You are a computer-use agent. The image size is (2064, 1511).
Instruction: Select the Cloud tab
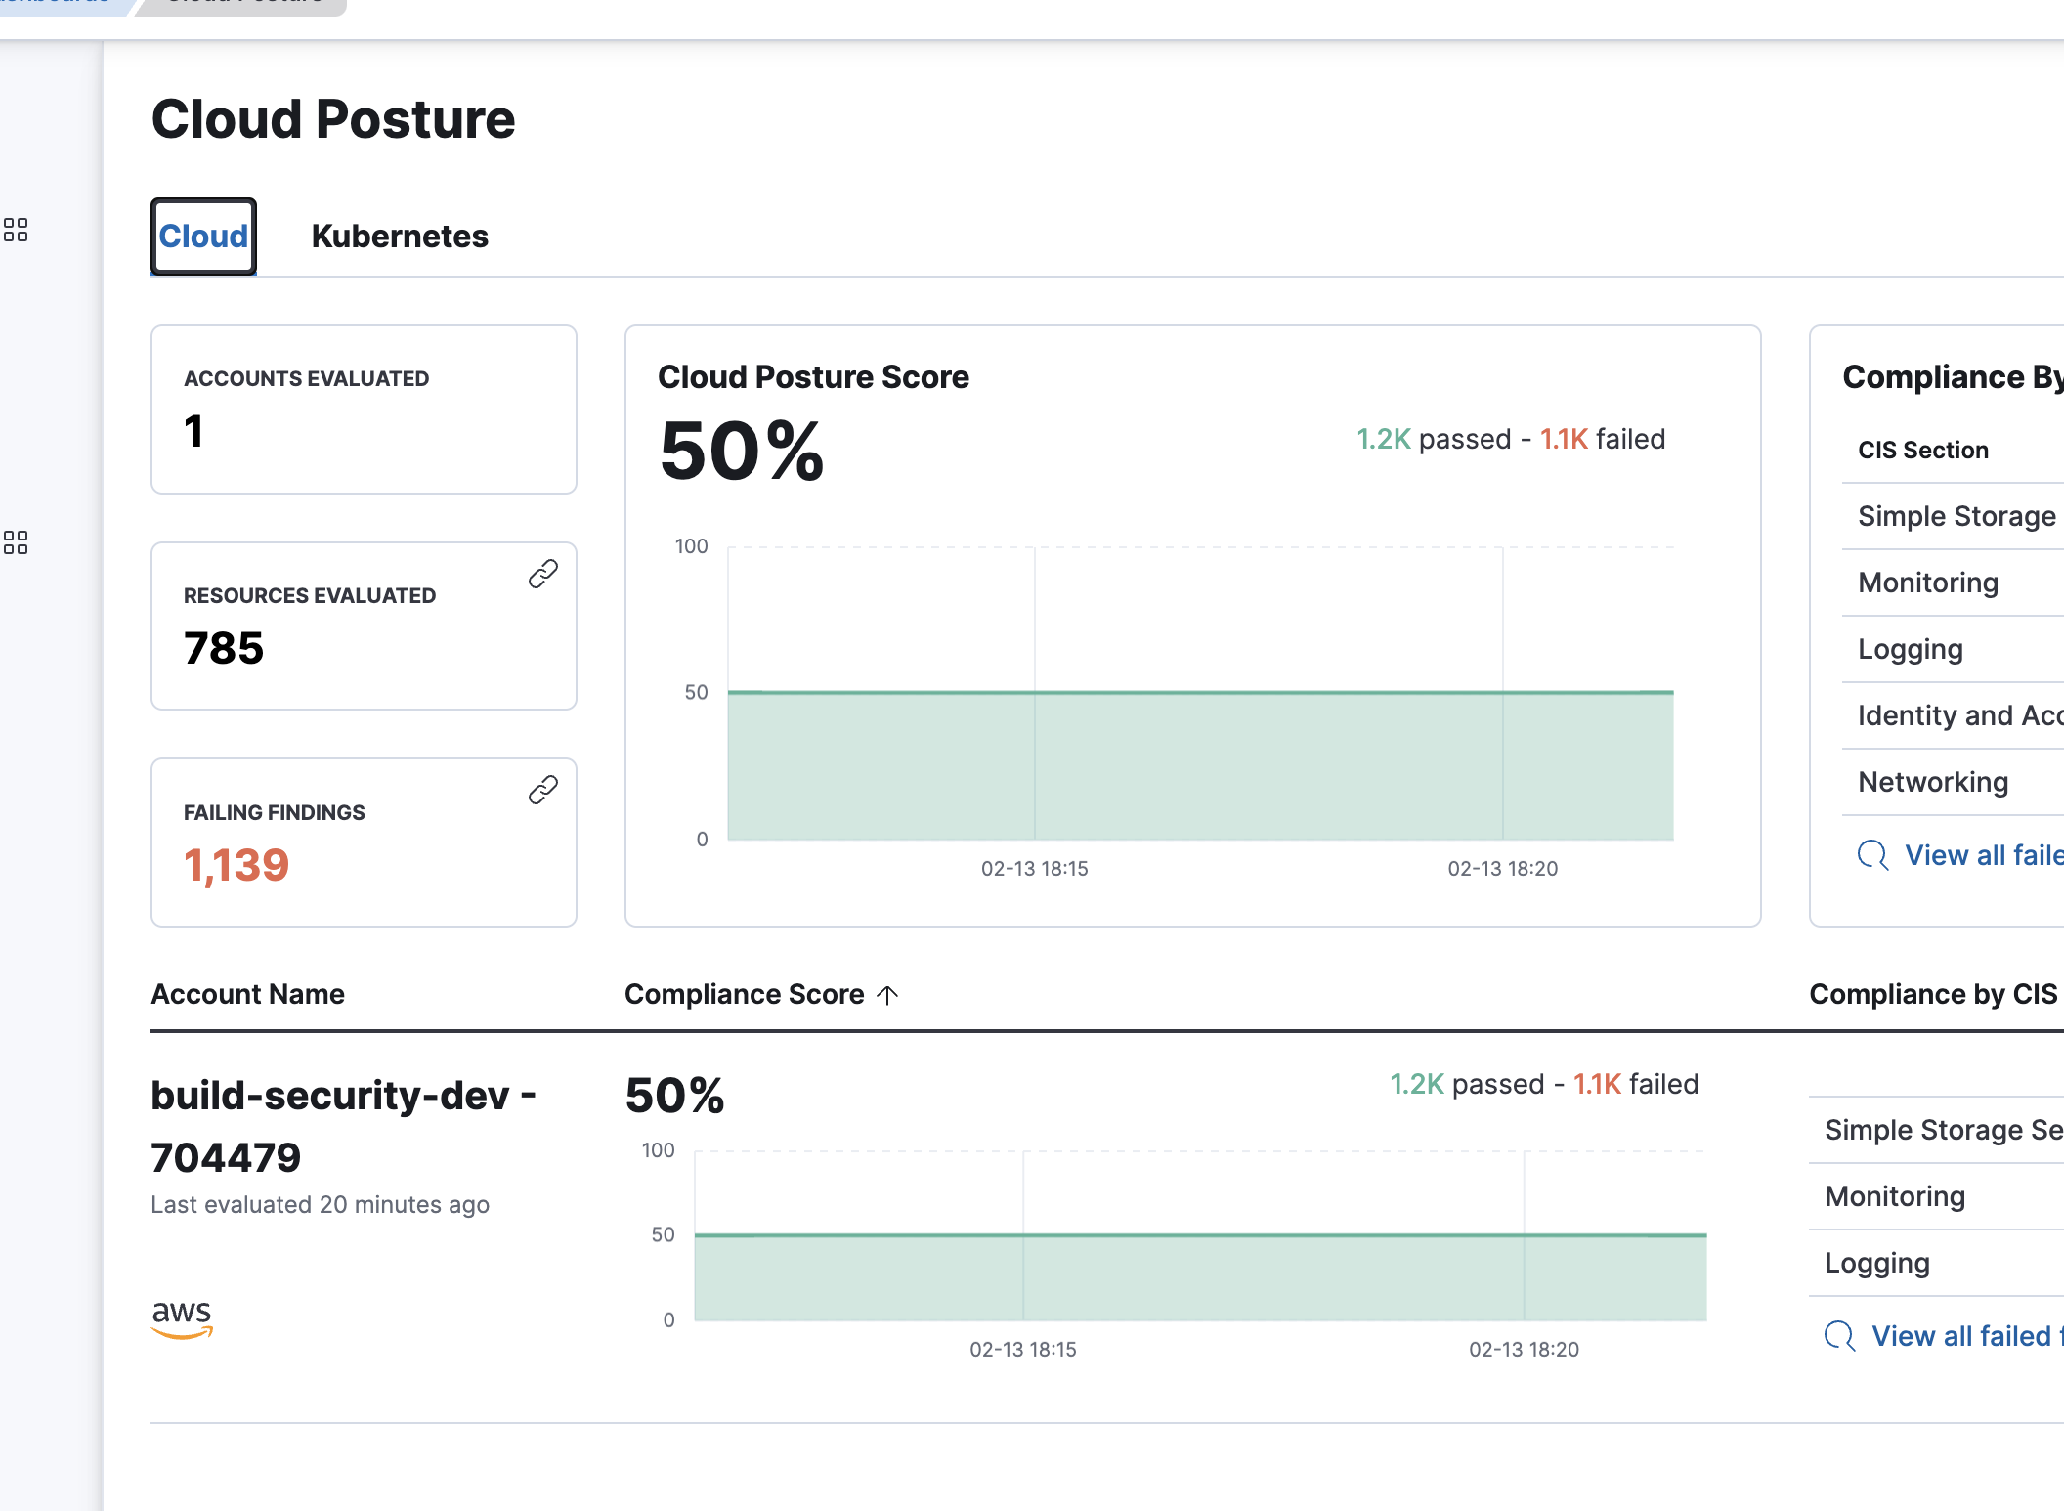(202, 236)
